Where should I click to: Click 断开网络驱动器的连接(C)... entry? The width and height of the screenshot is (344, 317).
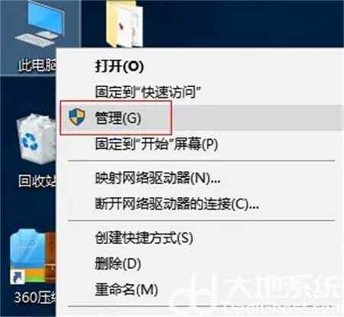tap(177, 204)
